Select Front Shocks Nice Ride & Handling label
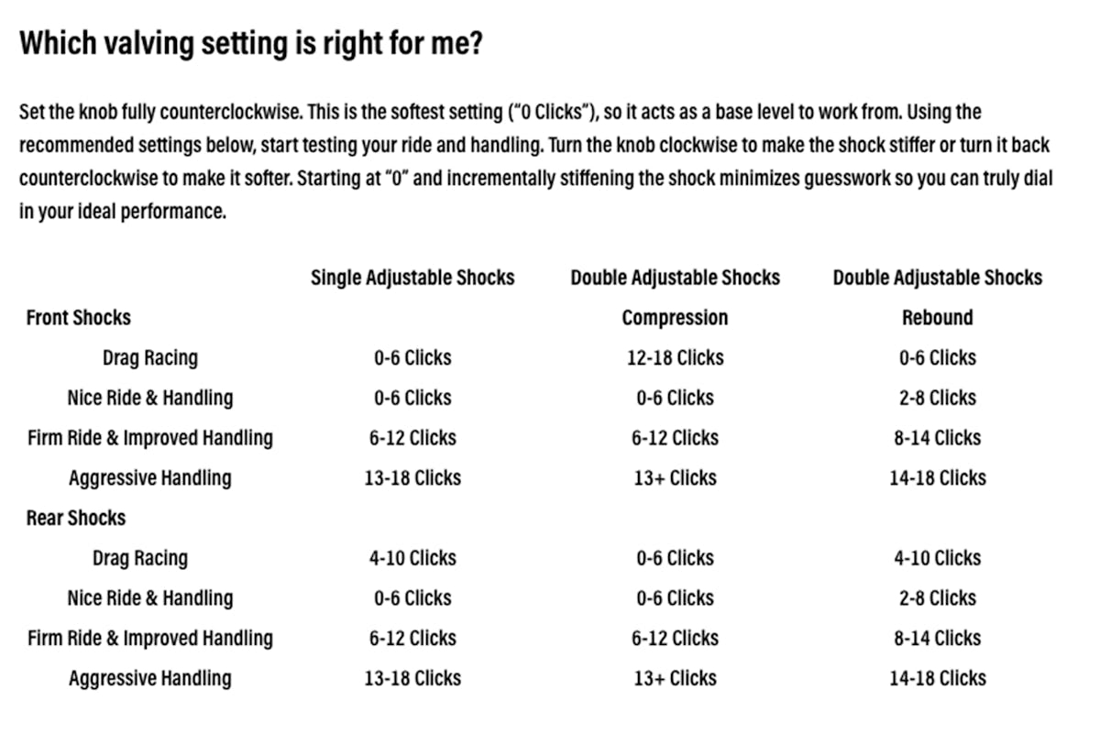Image resolution: width=1100 pixels, height=733 pixels. tap(149, 398)
